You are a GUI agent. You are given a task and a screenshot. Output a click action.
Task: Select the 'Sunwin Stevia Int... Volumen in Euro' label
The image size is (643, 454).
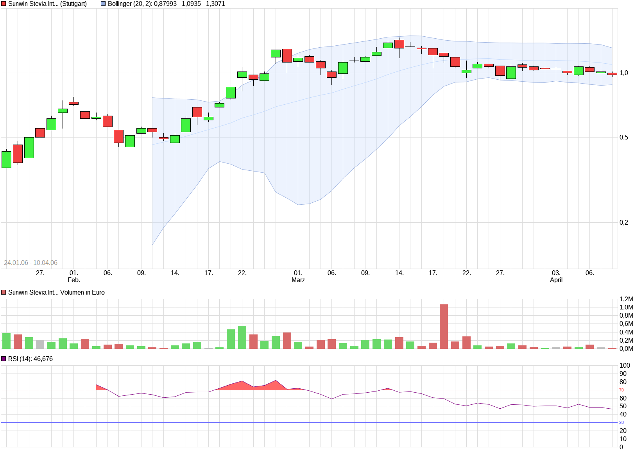[x=56, y=293]
